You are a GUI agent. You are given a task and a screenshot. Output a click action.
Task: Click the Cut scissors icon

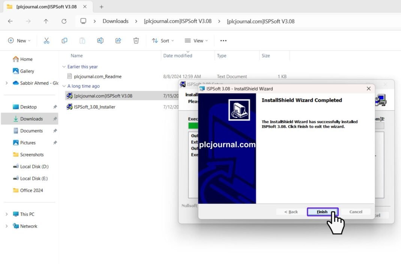(47, 40)
